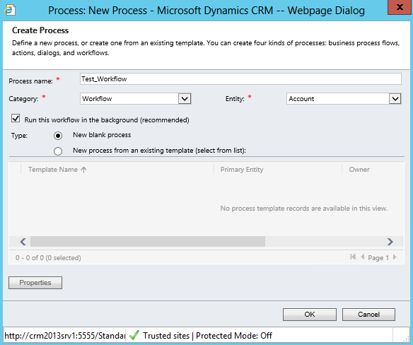The height and width of the screenshot is (345, 413).
Task: Go to first page icon in pager
Action: [353, 257]
